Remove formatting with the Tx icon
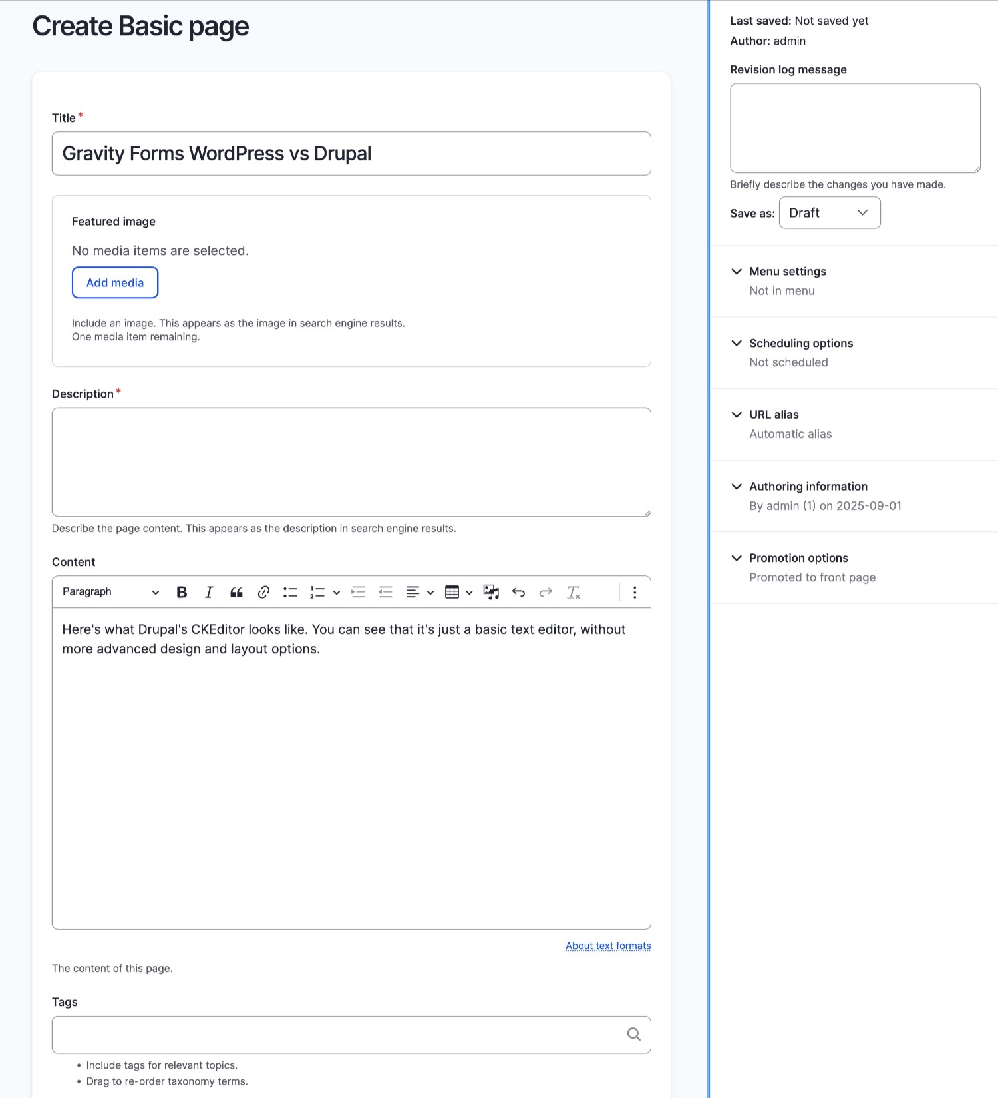Screen dimensions: 998x1098 point(573,592)
